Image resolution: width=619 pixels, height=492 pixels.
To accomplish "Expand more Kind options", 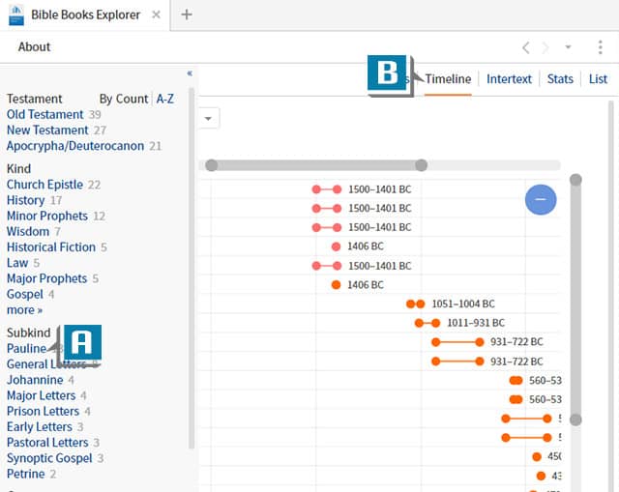I will [x=24, y=310].
